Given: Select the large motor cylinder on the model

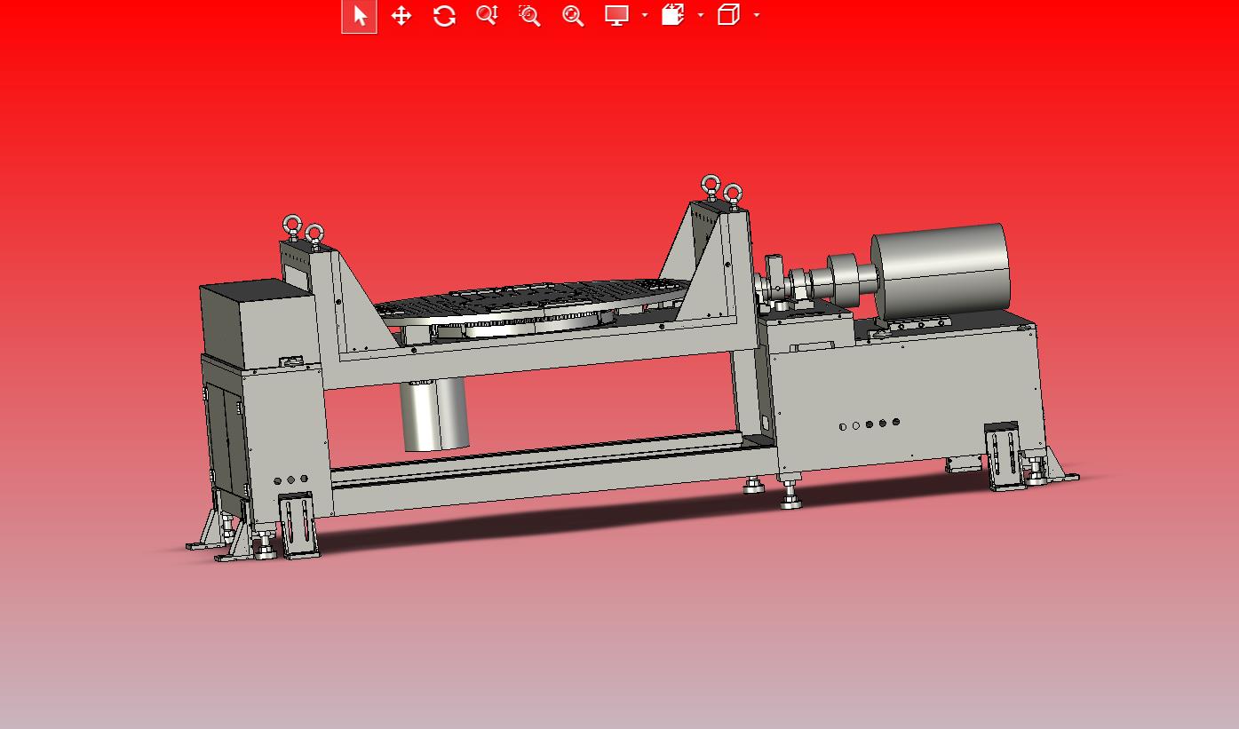Looking at the screenshot, I should 941,271.
